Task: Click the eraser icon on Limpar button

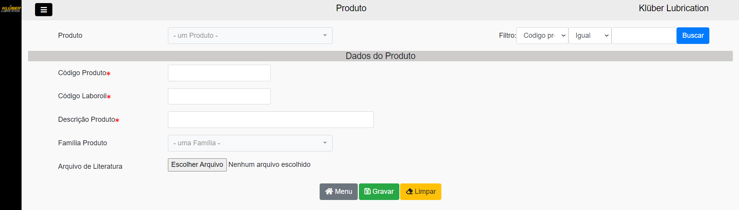Action: tap(409, 192)
